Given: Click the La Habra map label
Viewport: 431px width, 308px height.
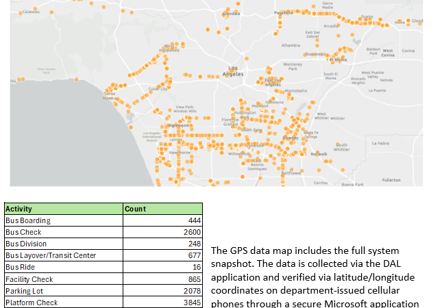Looking at the screenshot, I should pos(380,143).
